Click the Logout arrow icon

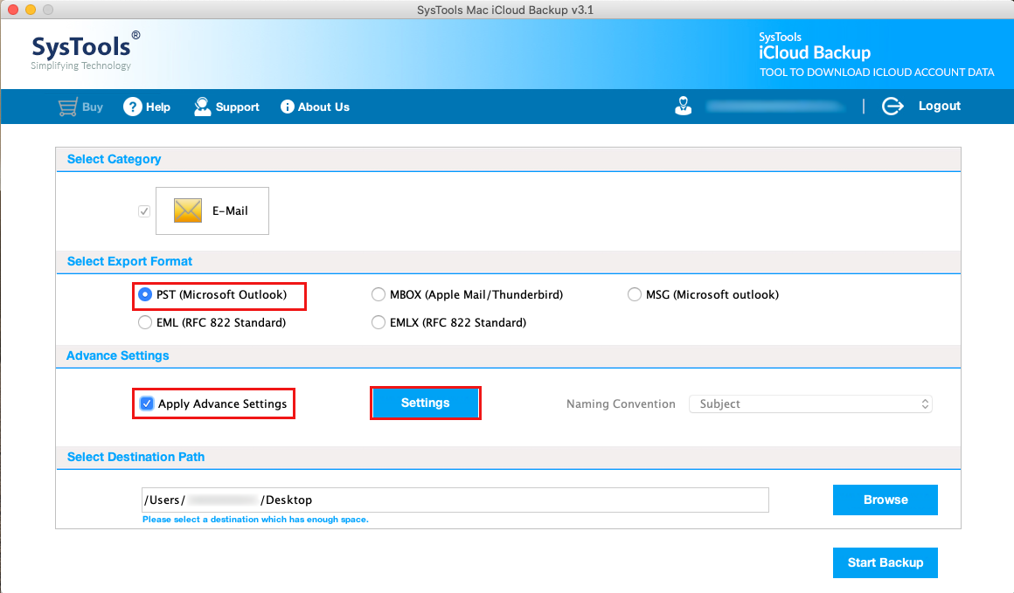click(892, 106)
